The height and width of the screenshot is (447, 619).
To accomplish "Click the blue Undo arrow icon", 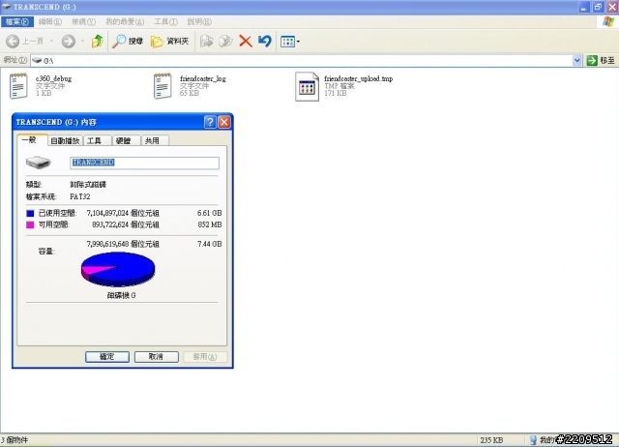I will point(265,41).
